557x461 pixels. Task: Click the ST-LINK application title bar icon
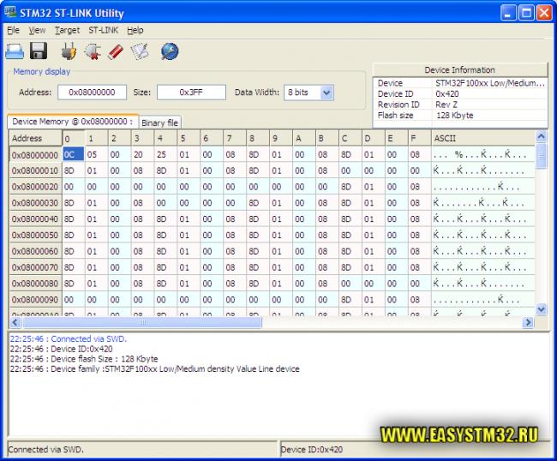(x=10, y=13)
